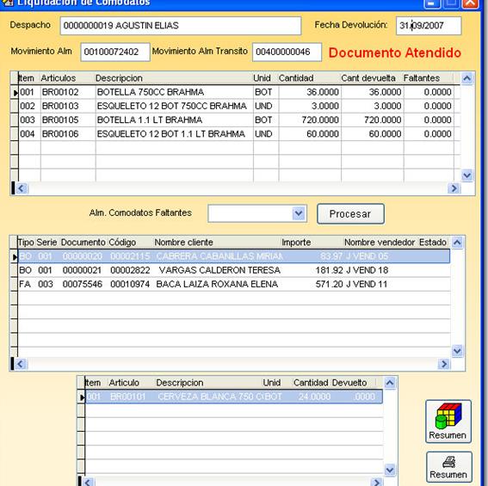The width and height of the screenshot is (488, 486).
Task: Click document number 00075546
Action: coord(82,285)
